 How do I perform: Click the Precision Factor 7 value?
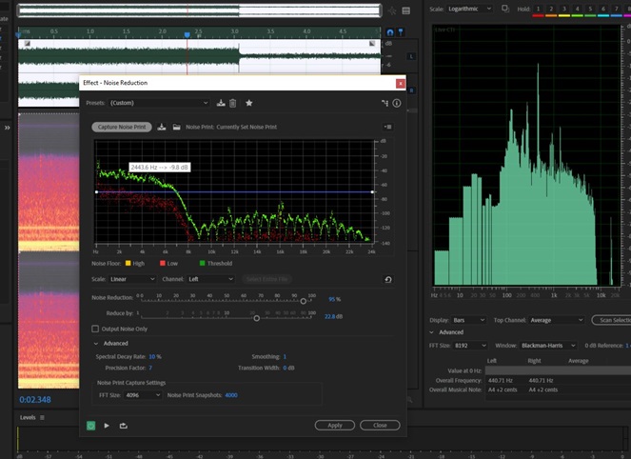click(150, 368)
